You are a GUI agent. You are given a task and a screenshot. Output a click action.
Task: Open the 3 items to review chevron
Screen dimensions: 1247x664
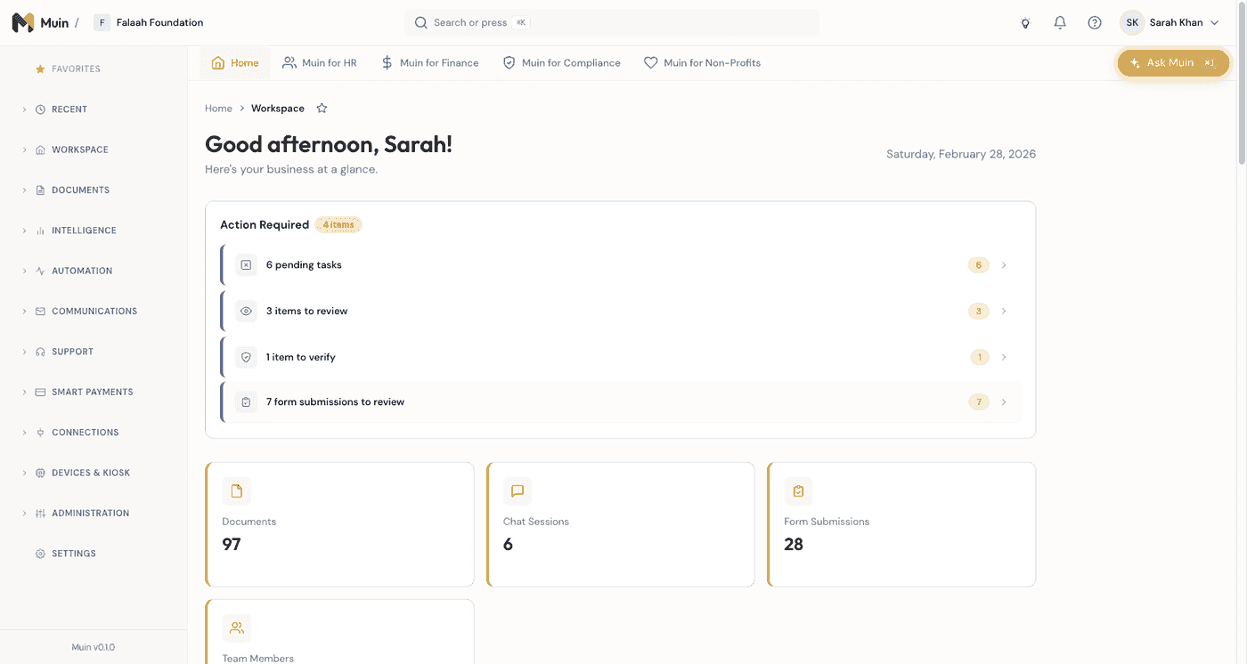(1004, 312)
